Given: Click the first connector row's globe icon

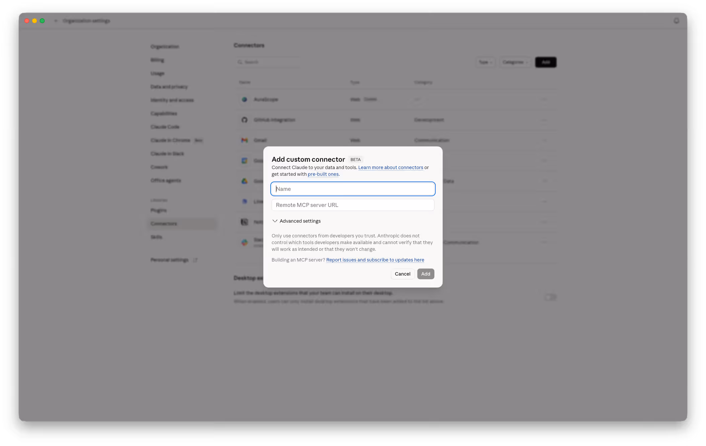Looking at the screenshot, I should (x=244, y=99).
